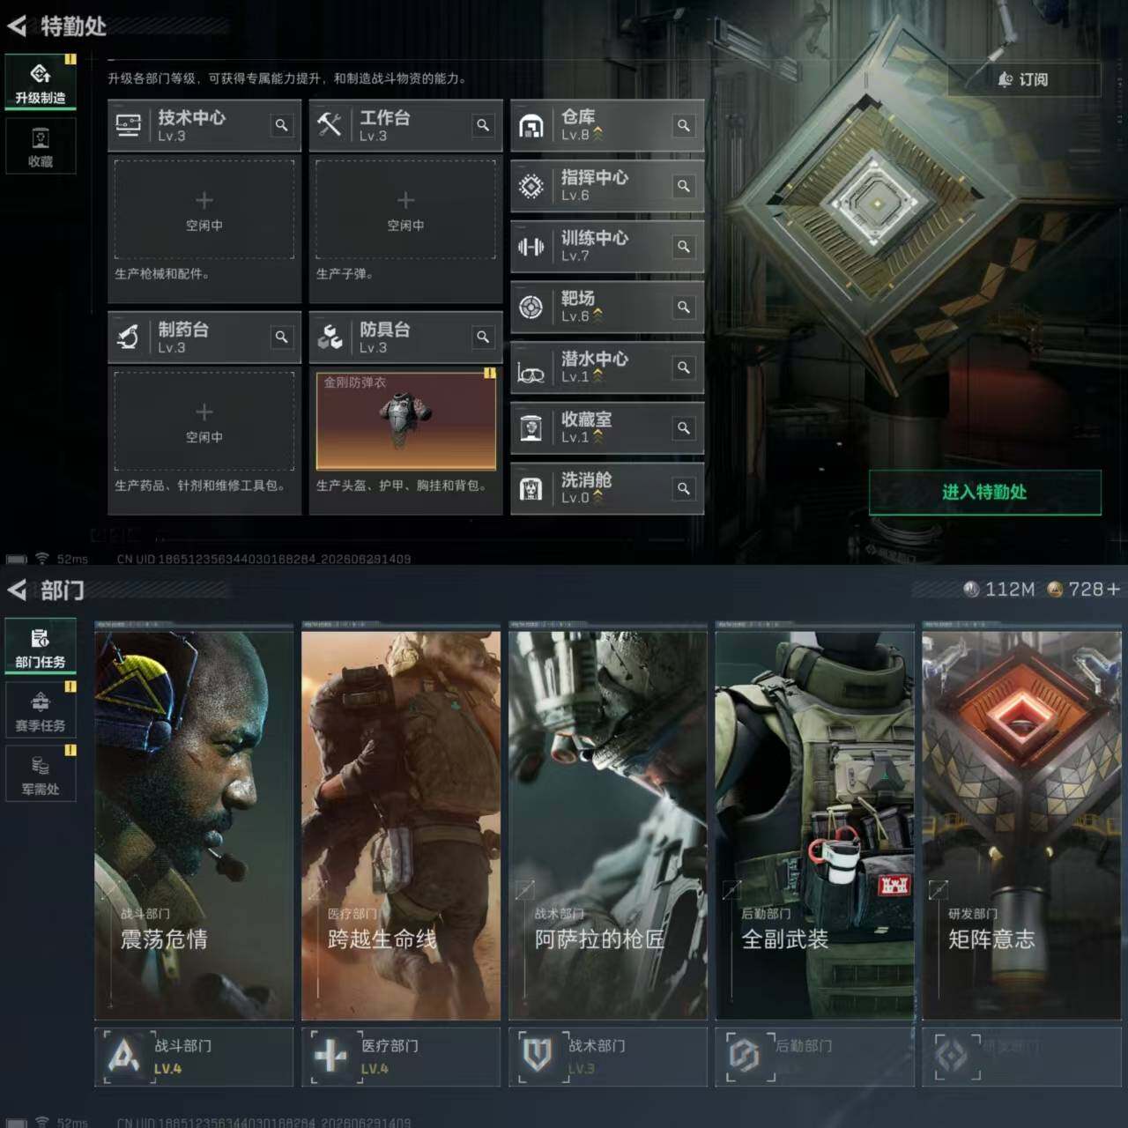The width and height of the screenshot is (1128, 1128).
Task: Click the 战斗部门 emblem icon
Action: [x=124, y=1055]
